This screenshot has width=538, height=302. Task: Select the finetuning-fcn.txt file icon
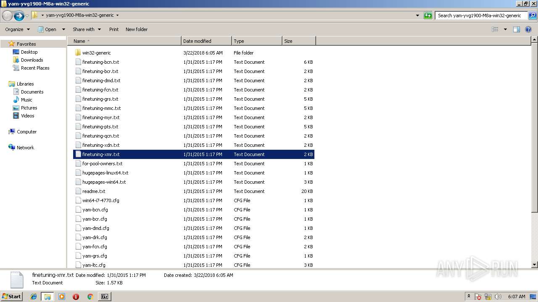[78, 90]
